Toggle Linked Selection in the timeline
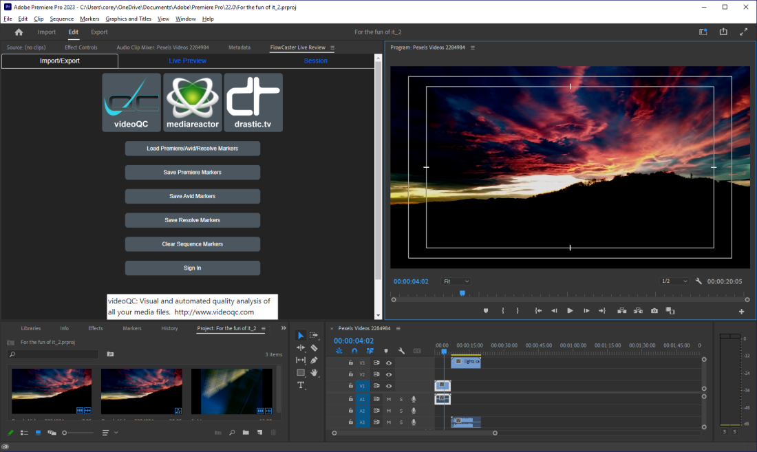Image resolution: width=757 pixels, height=452 pixels. coord(370,351)
